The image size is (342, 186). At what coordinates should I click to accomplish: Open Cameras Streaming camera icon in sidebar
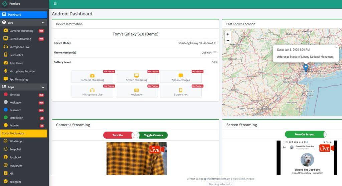[6, 30]
